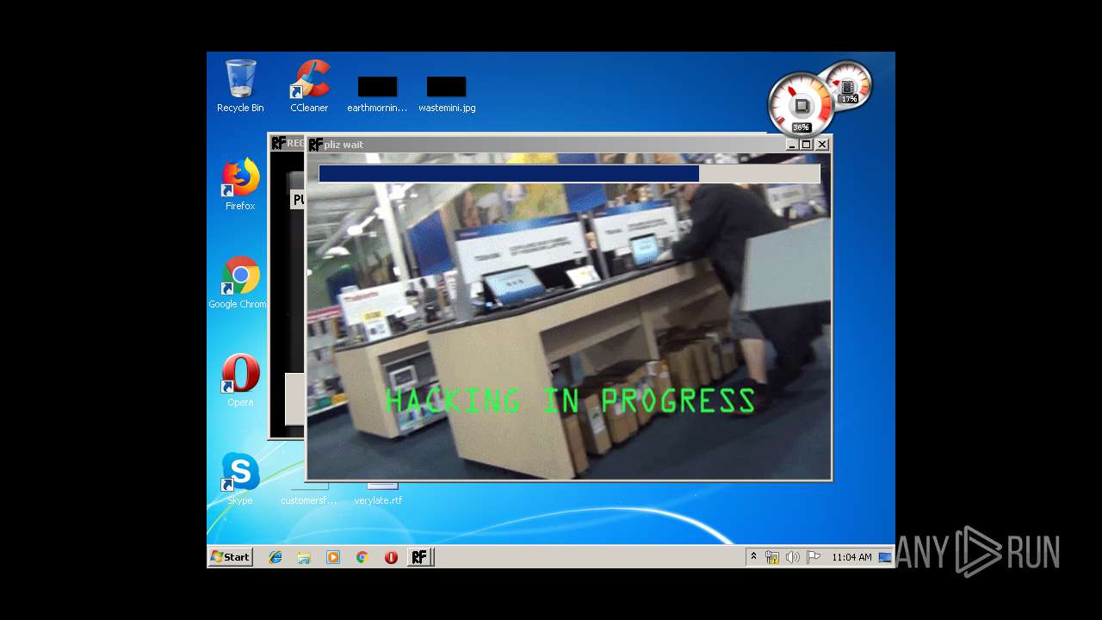Click HACKING IN PROGRESS text

pyautogui.click(x=570, y=400)
